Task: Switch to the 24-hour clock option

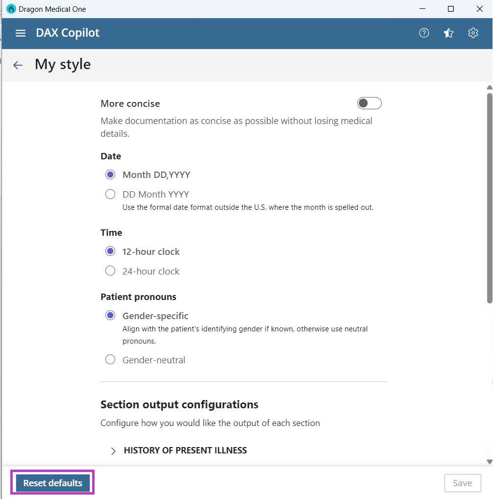Action: tap(110, 271)
